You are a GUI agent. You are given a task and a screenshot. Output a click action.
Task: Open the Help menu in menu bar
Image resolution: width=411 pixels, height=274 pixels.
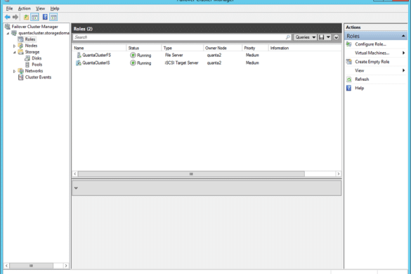click(55, 8)
